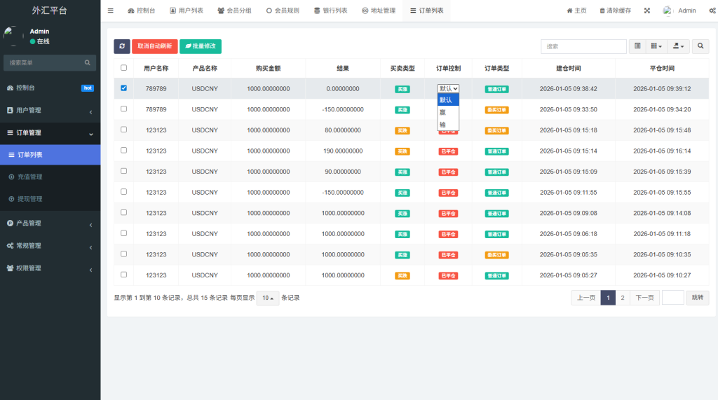Image resolution: width=718 pixels, height=400 pixels.
Task: Click the refresh table icon button
Action: coord(122,46)
